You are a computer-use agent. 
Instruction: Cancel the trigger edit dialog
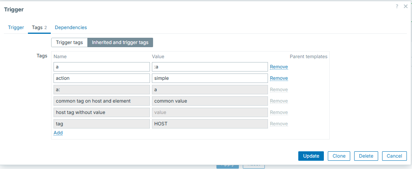[394, 156]
